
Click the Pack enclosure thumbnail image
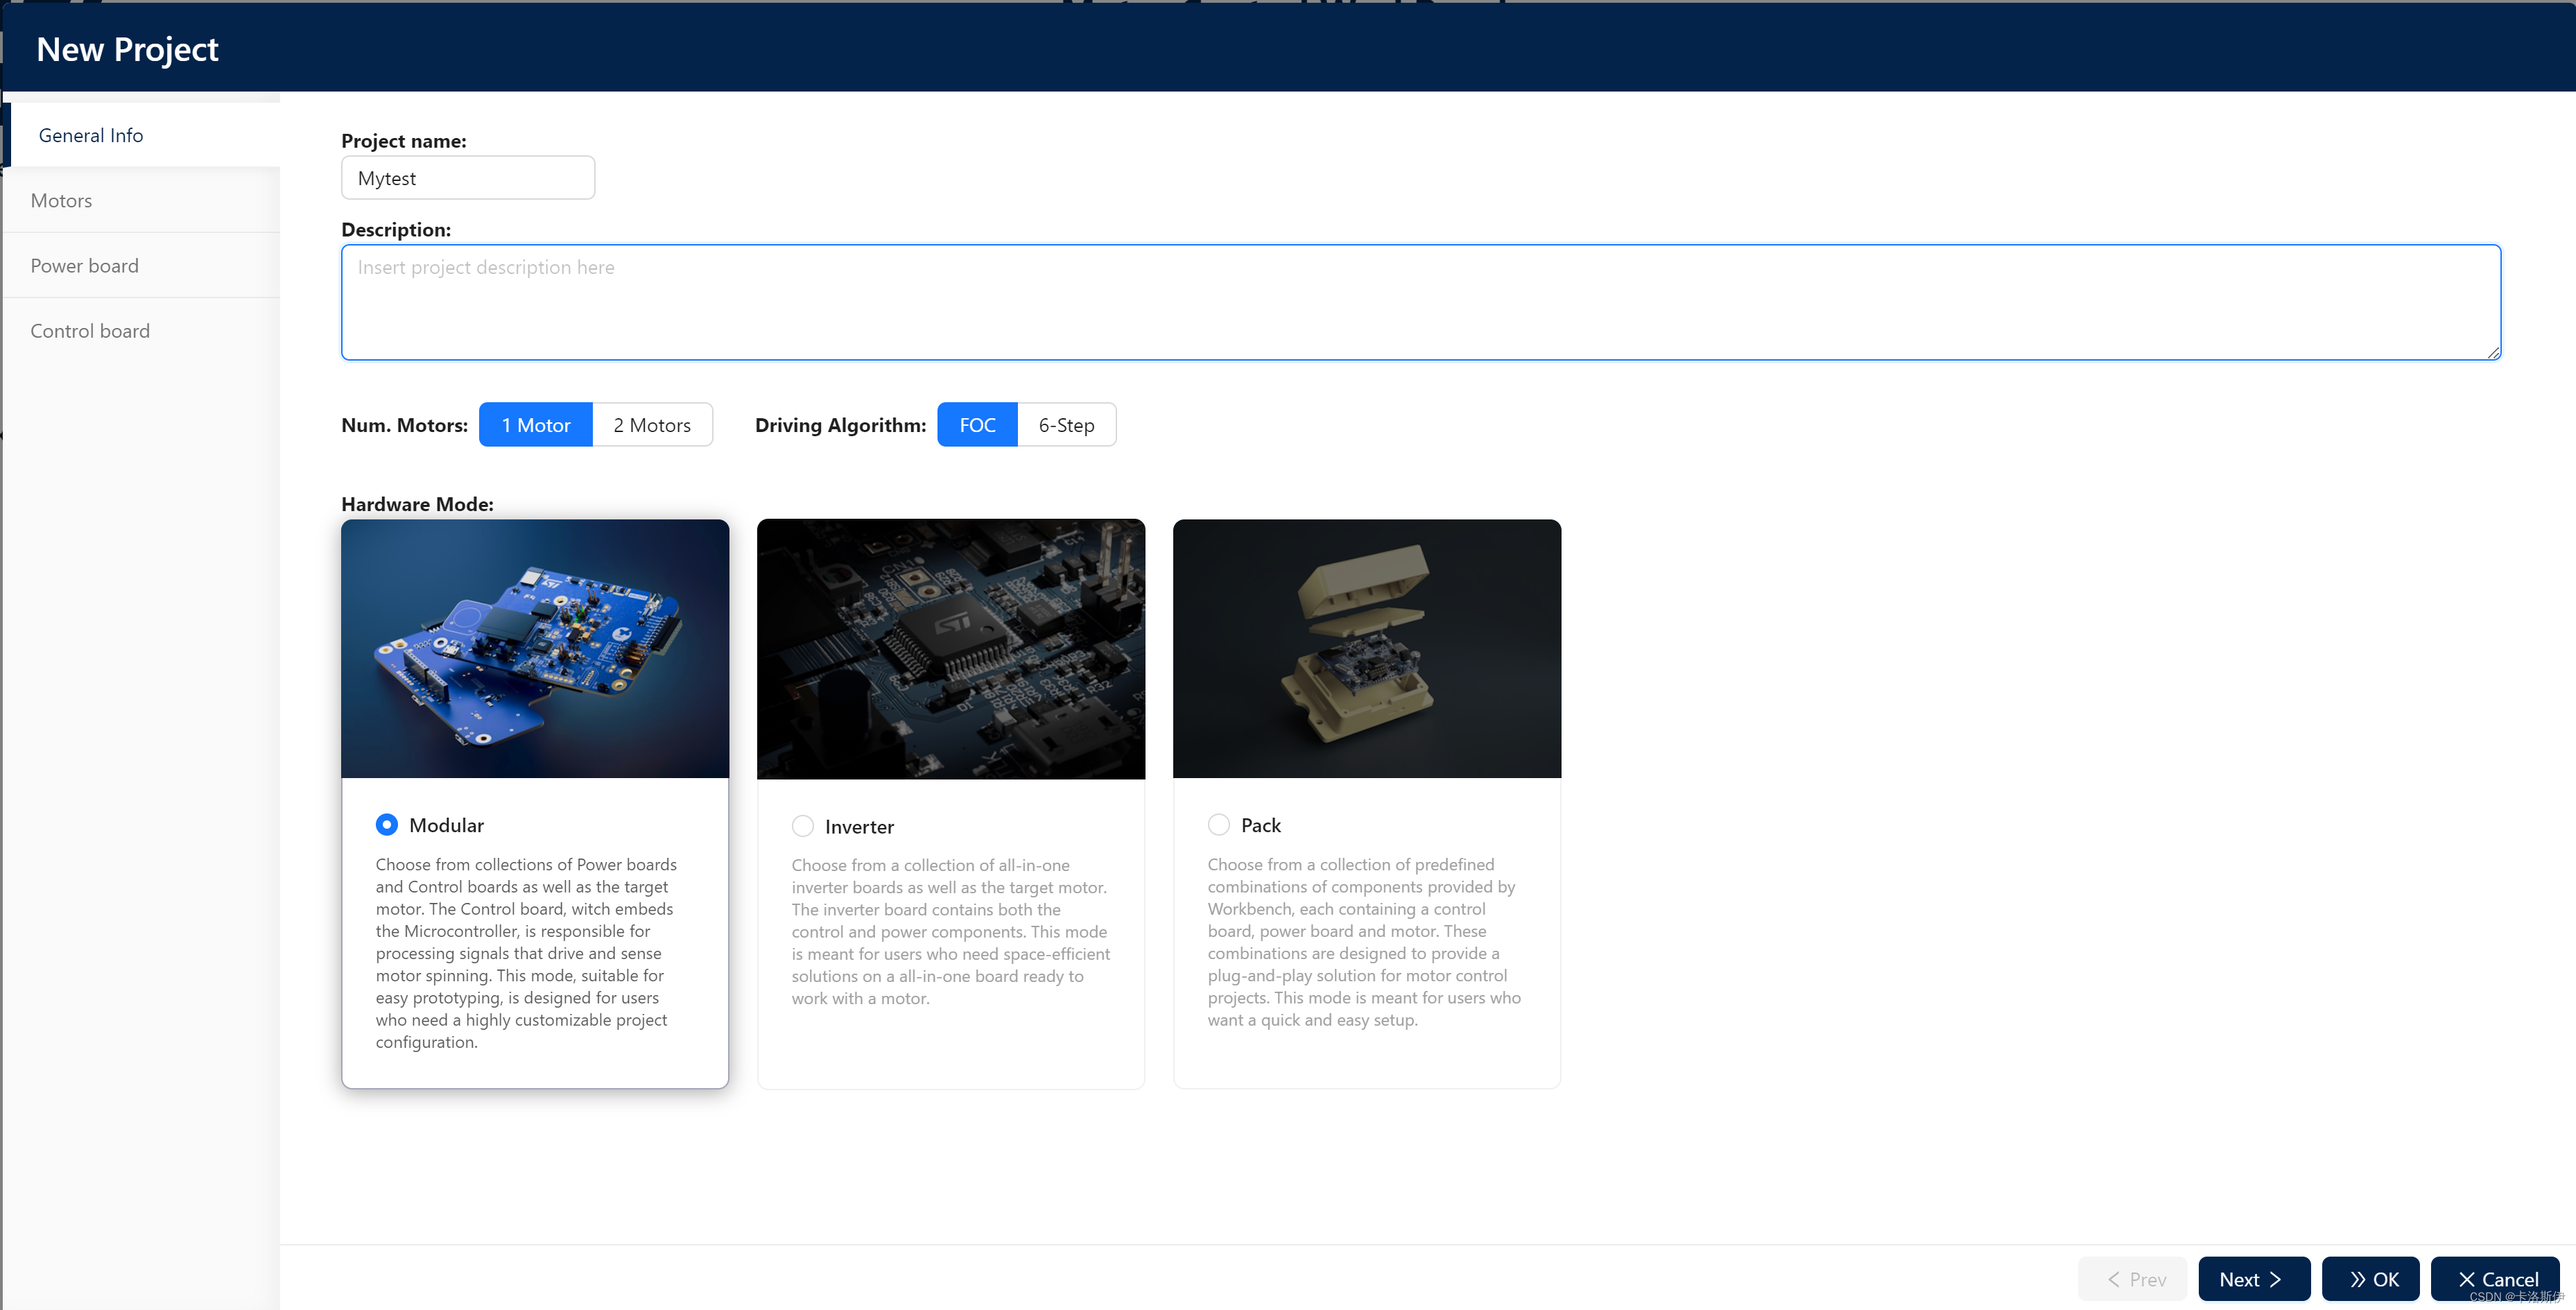point(1366,648)
